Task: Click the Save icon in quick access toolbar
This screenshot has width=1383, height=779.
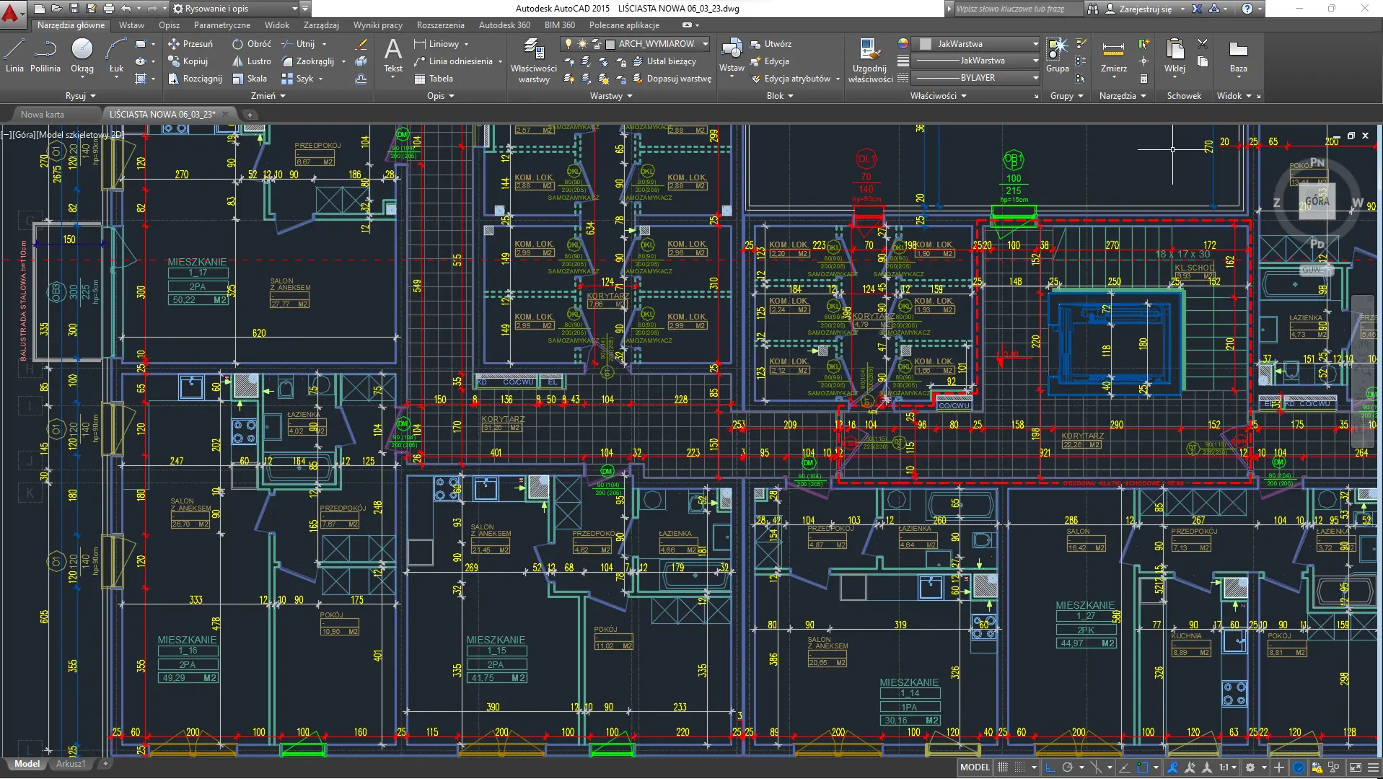Action: tap(74, 9)
